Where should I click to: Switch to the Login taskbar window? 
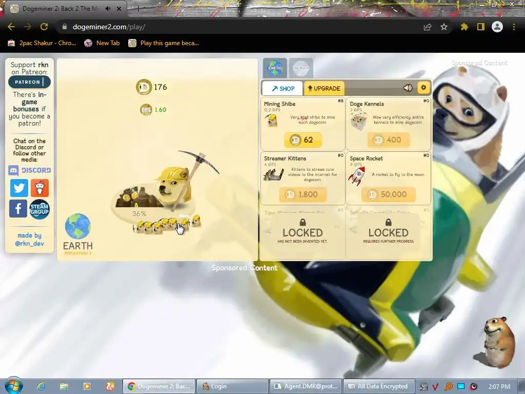click(232, 386)
